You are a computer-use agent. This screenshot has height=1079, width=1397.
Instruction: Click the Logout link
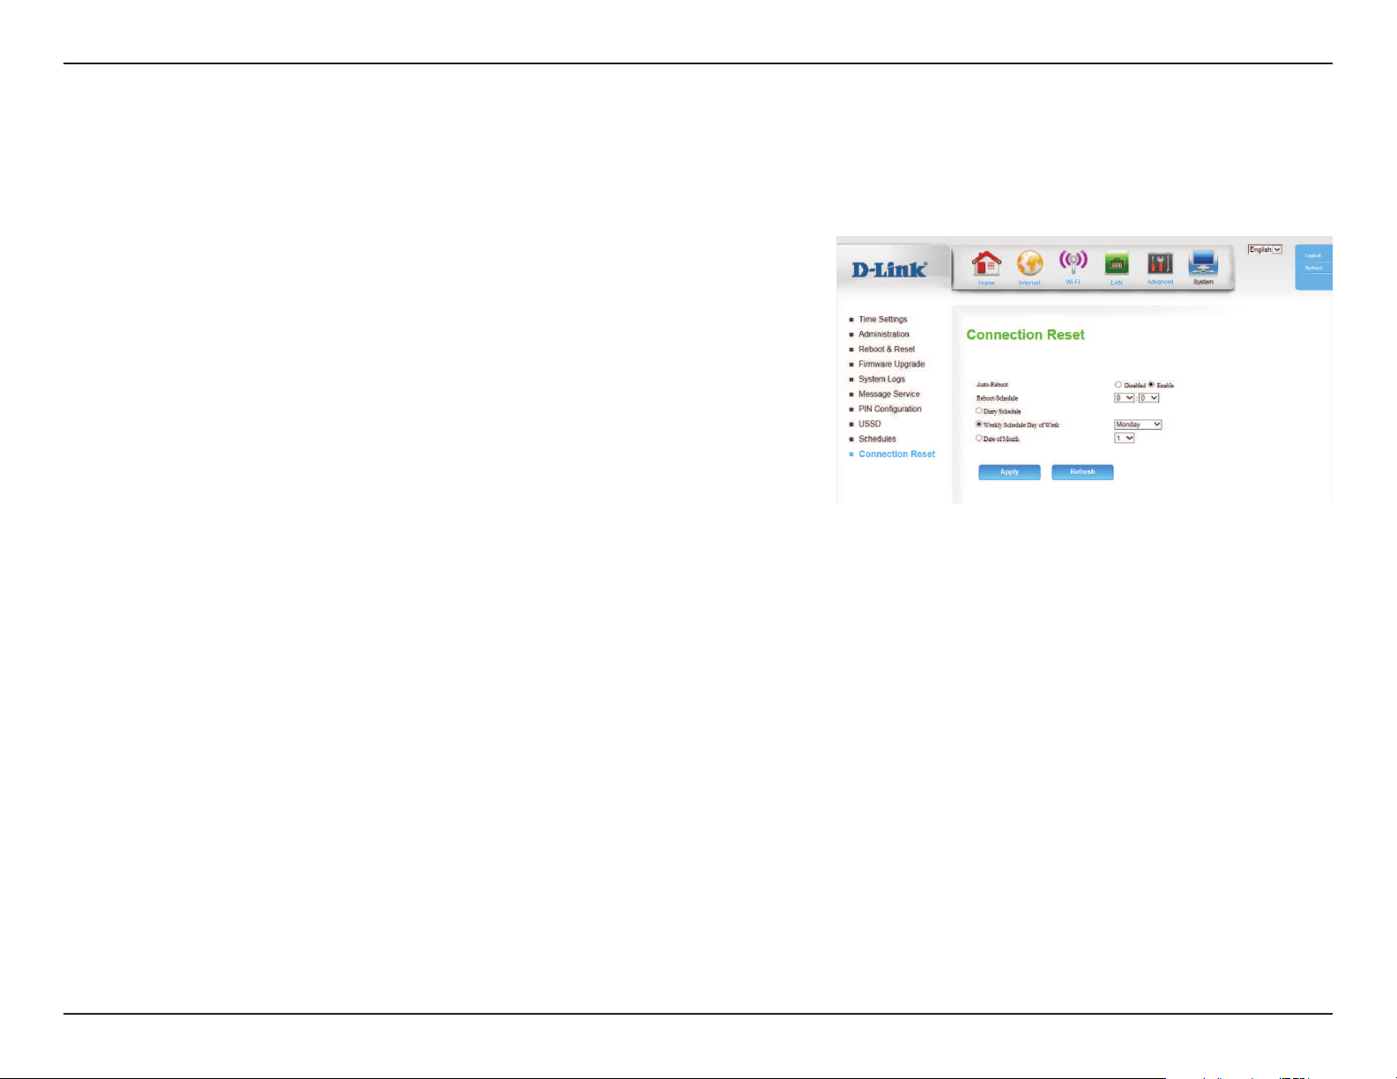coord(1313,255)
